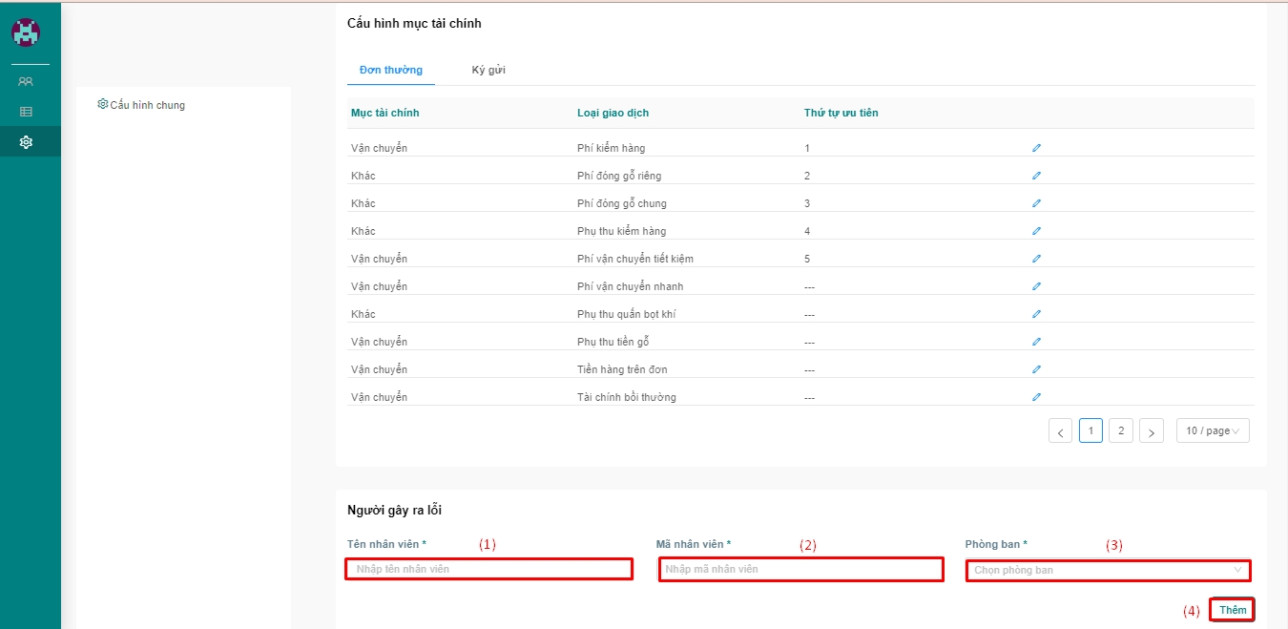Expand the 10 / page size selector
Screen dimensions: 1288x629
coord(1212,431)
